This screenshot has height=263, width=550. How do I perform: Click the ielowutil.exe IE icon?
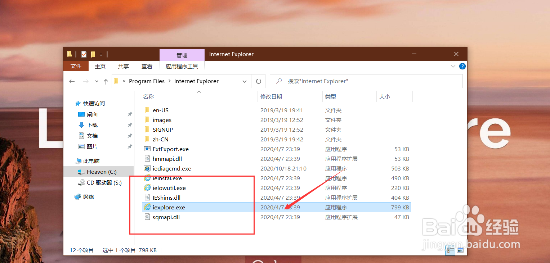(147, 188)
